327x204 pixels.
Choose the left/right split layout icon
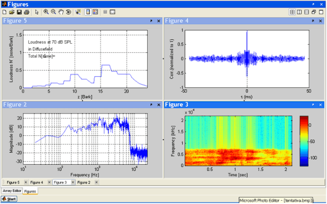click(299, 12)
